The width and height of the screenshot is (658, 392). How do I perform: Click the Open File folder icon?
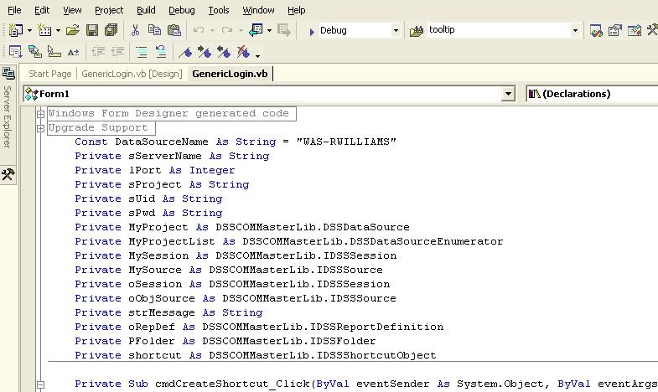[x=73, y=30]
